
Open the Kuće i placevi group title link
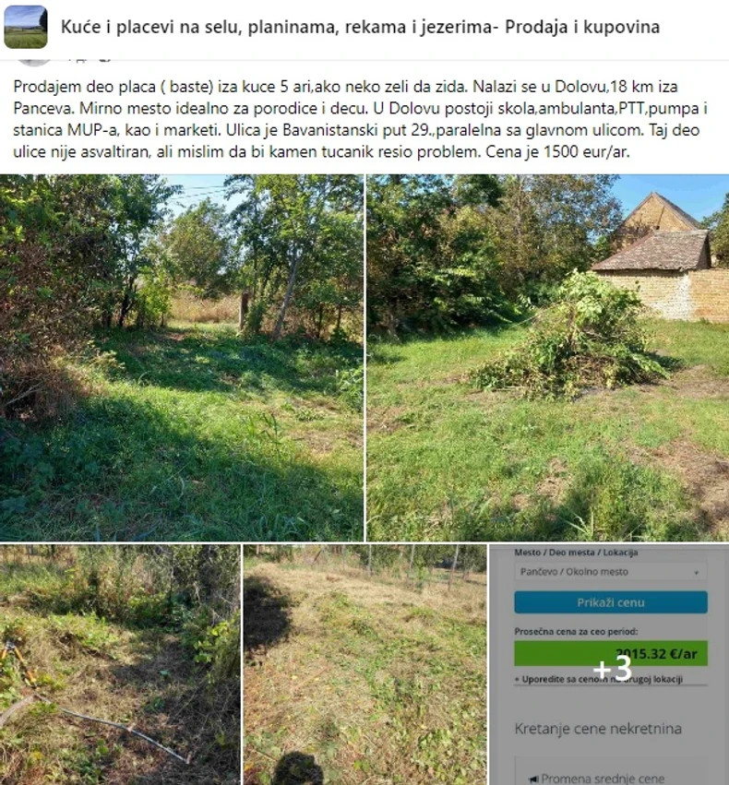pos(360,27)
